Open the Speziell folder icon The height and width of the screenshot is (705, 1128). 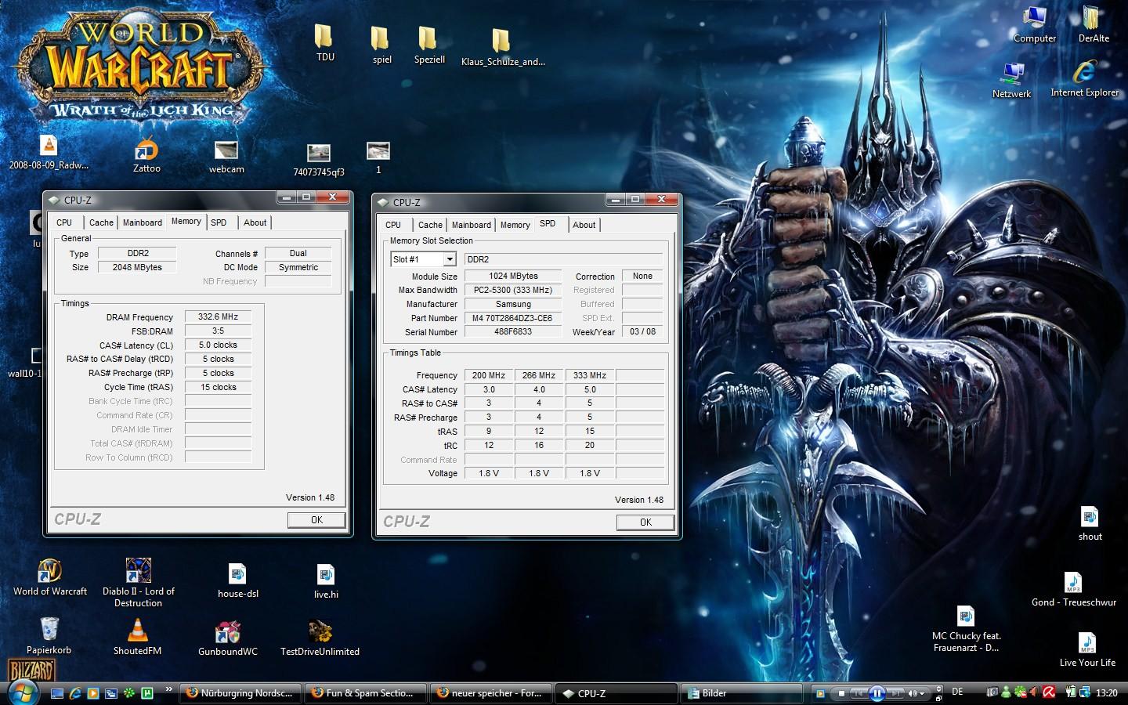(x=428, y=45)
